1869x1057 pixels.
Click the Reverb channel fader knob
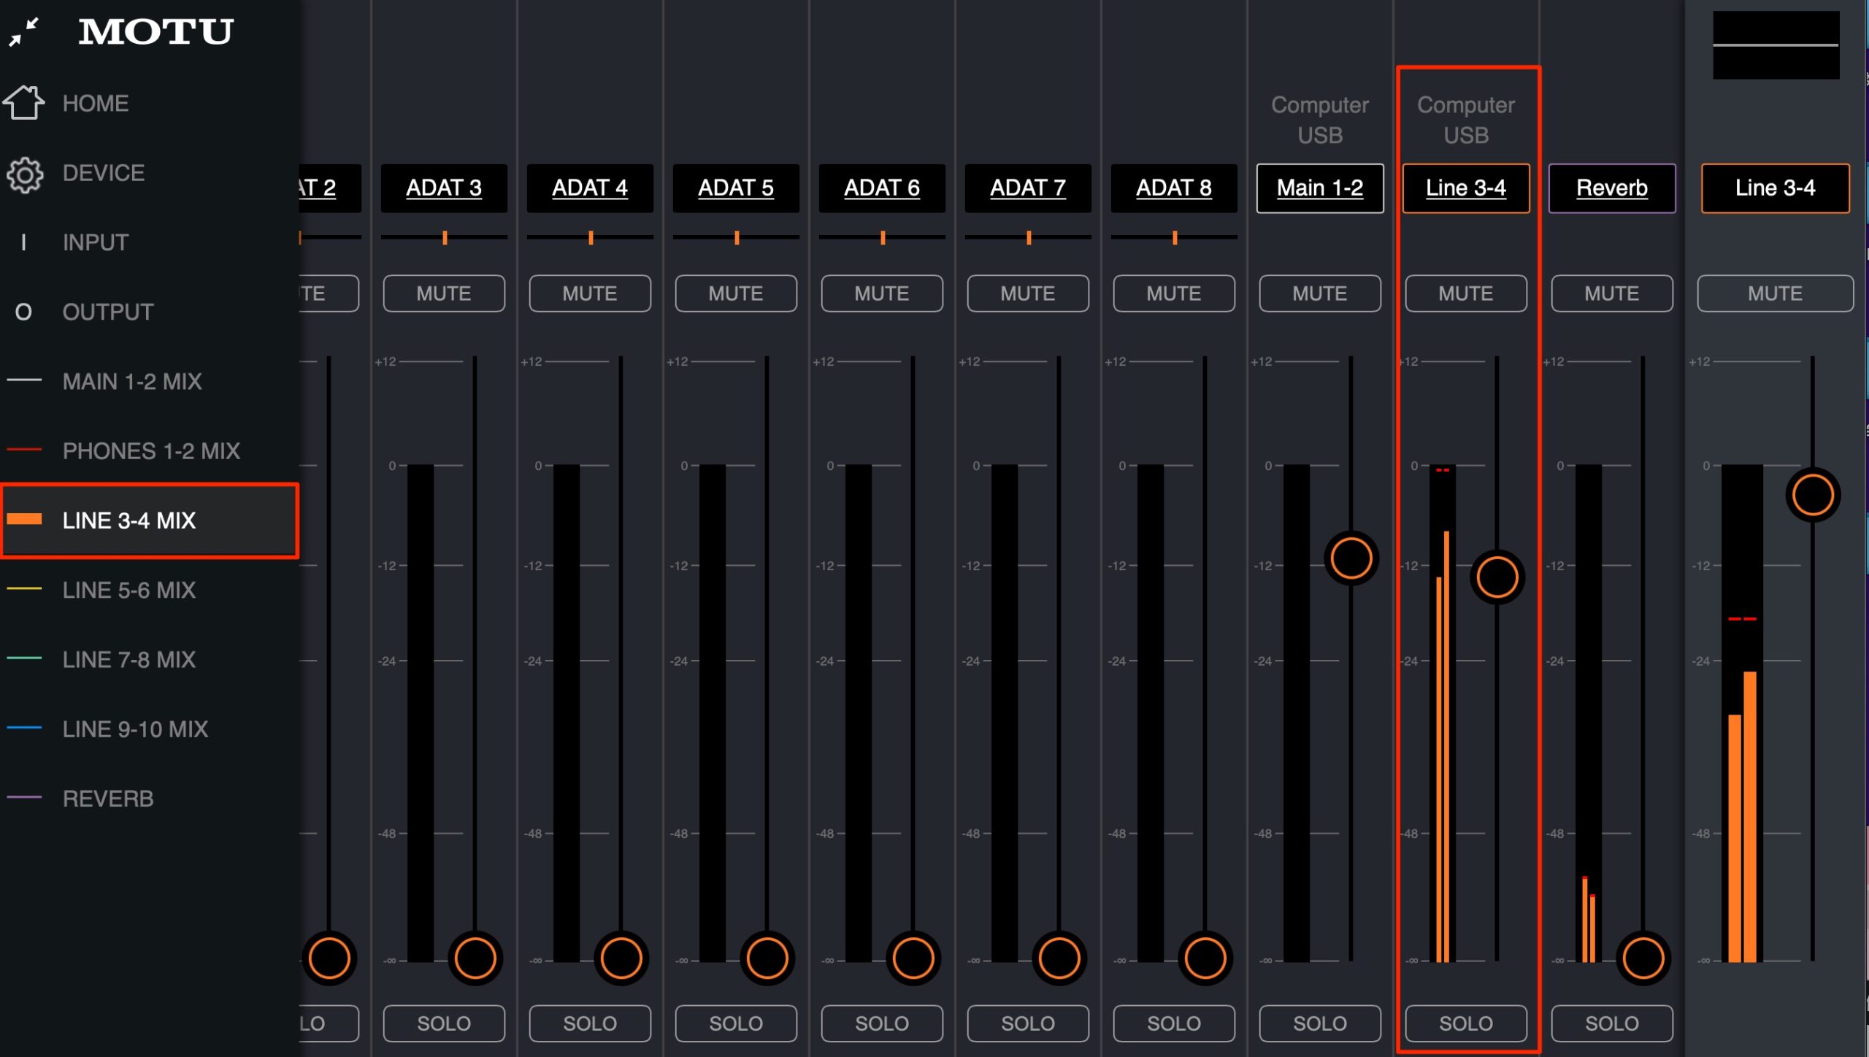[1643, 958]
